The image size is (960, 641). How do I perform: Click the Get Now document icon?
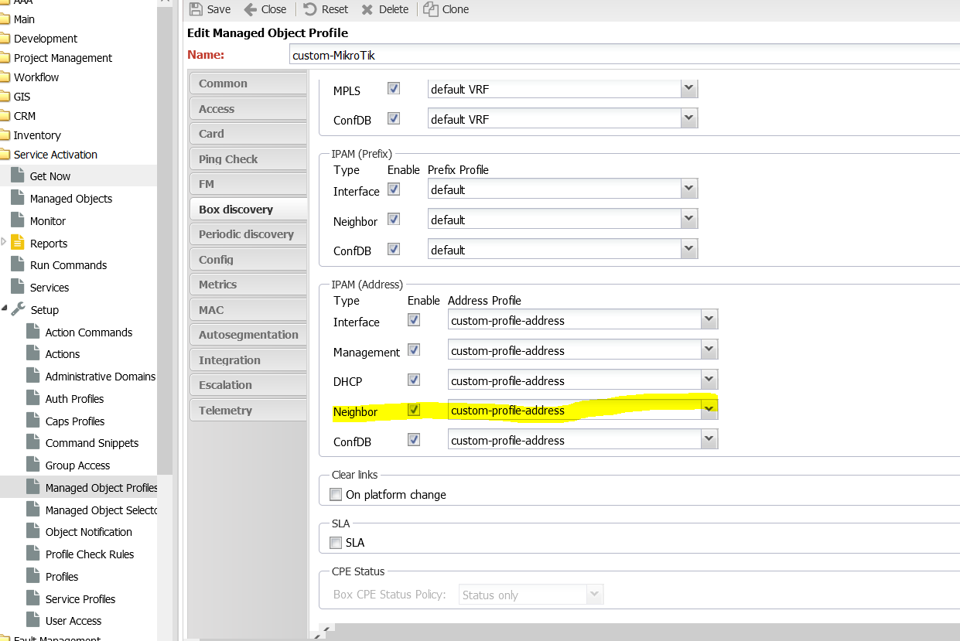point(18,176)
